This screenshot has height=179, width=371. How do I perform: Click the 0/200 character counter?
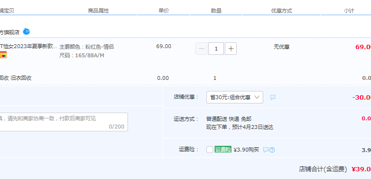coord(116,127)
